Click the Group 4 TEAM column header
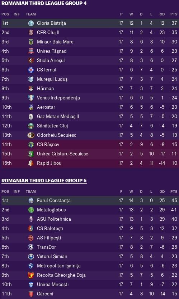 tap(31, 14)
